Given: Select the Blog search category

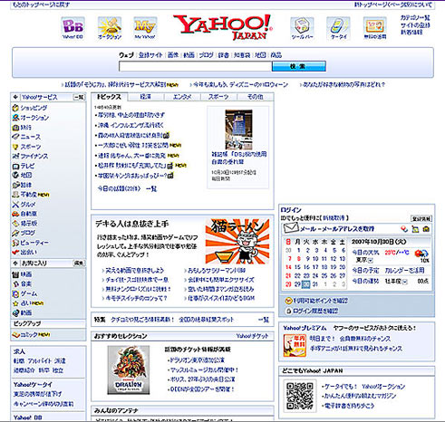Looking at the screenshot, I should click(x=206, y=55).
